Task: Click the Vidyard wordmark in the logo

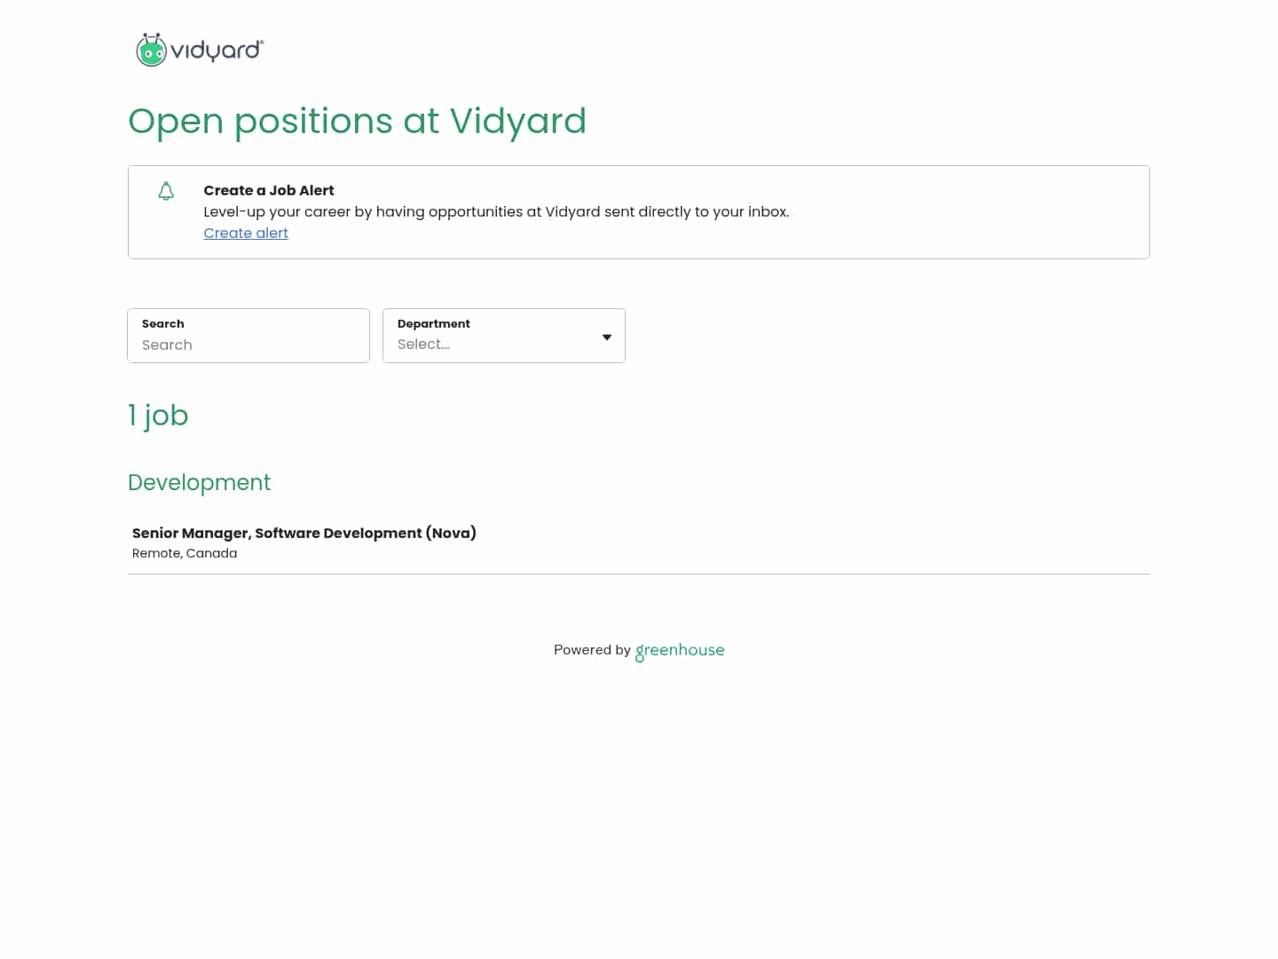Action: (x=217, y=50)
